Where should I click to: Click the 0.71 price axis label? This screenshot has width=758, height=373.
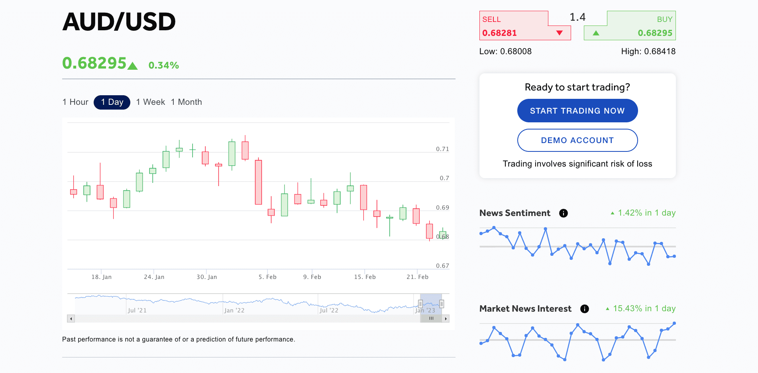[x=442, y=149]
